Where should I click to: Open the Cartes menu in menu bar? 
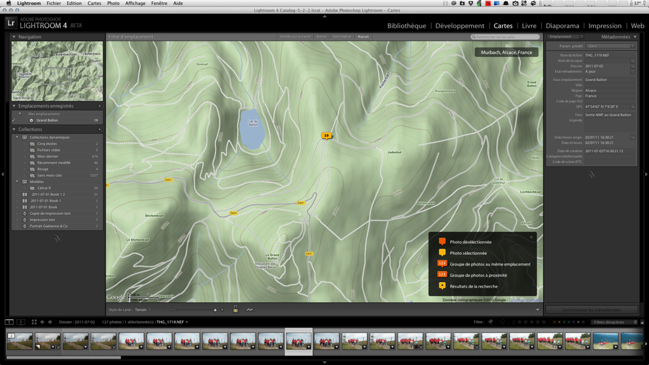pos(94,3)
